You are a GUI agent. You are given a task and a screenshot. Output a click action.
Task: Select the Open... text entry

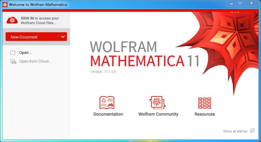pos(26,53)
